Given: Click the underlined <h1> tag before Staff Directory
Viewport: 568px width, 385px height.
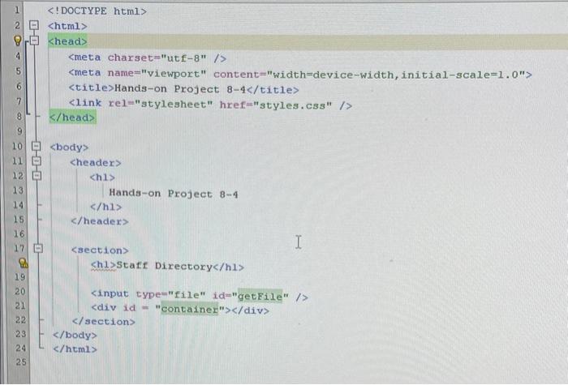Looking at the screenshot, I should (x=103, y=265).
